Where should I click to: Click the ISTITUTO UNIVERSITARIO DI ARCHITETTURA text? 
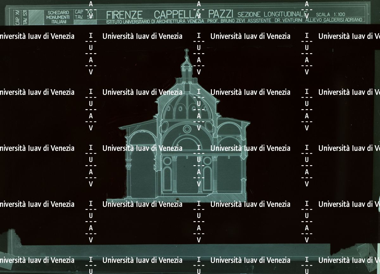tap(149, 22)
